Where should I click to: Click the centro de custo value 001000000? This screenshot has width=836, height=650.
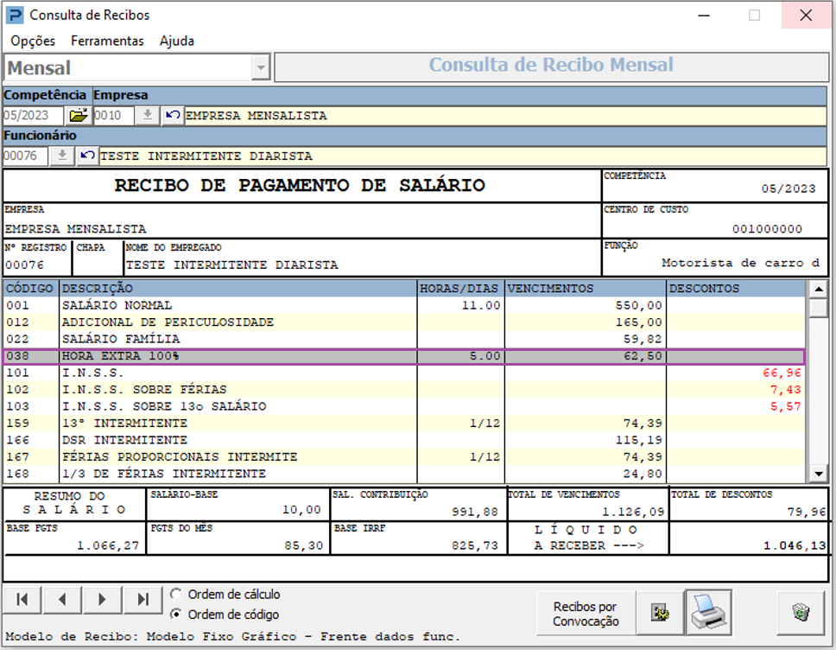click(767, 229)
